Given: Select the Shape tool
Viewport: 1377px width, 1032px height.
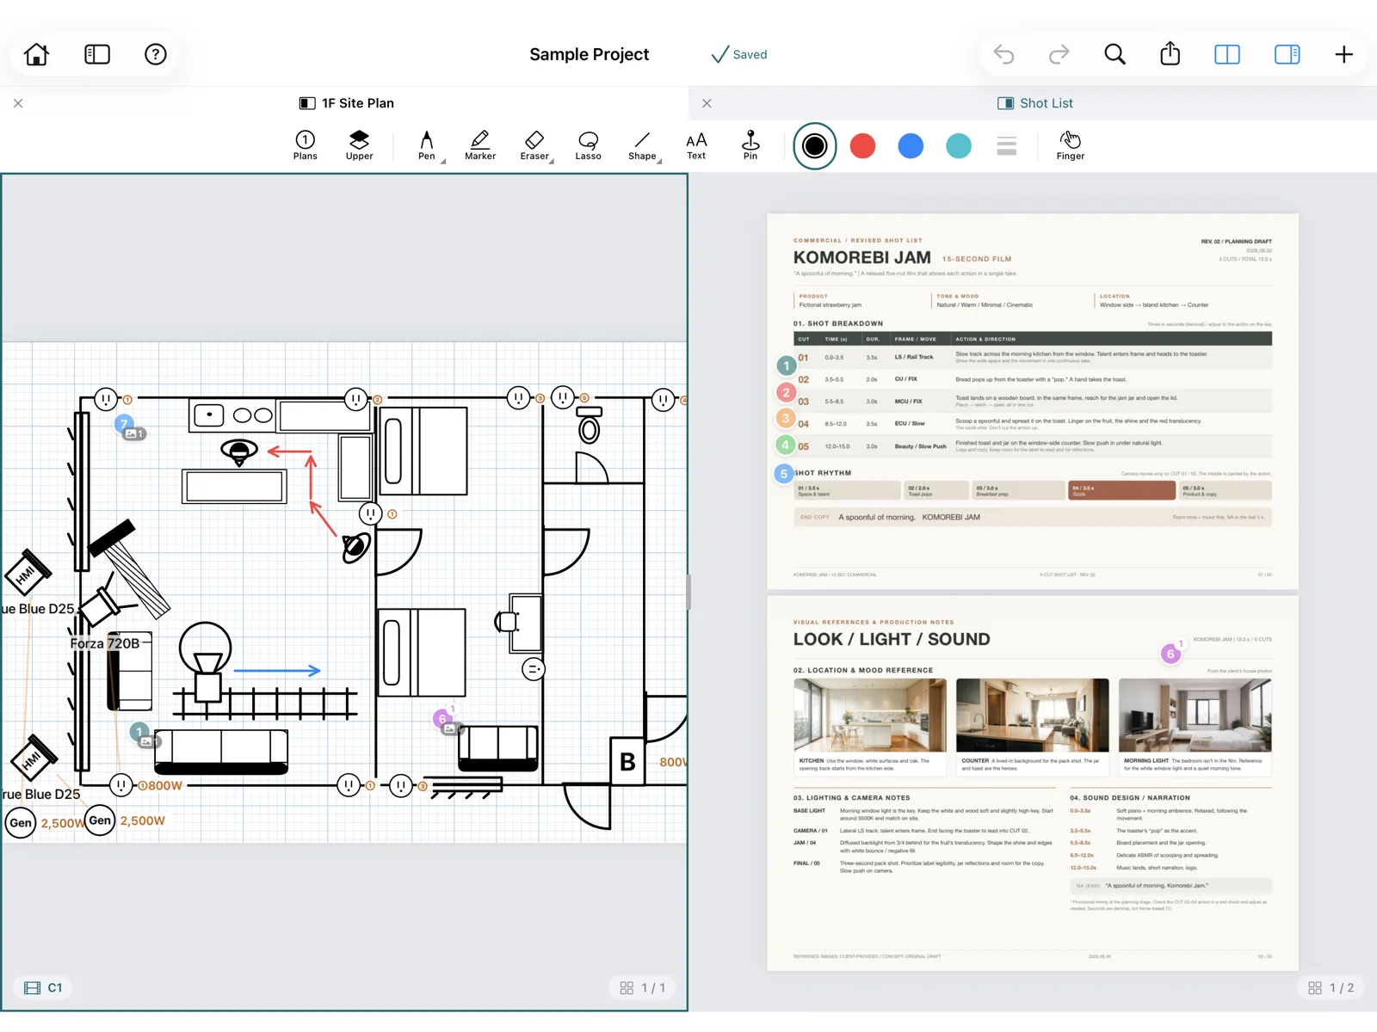Looking at the screenshot, I should pos(642,145).
